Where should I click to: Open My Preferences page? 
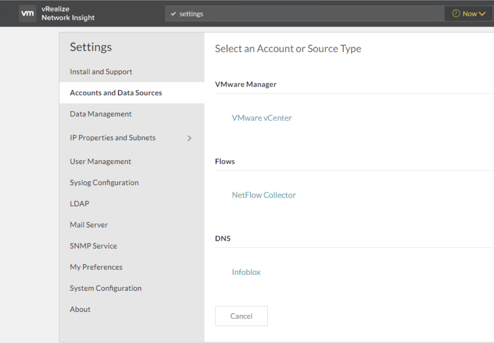pyautogui.click(x=96, y=267)
